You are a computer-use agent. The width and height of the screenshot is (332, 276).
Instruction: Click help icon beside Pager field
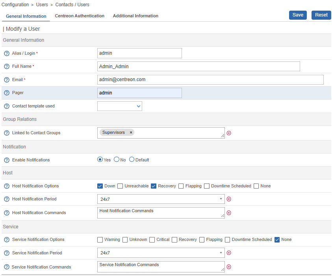7,93
